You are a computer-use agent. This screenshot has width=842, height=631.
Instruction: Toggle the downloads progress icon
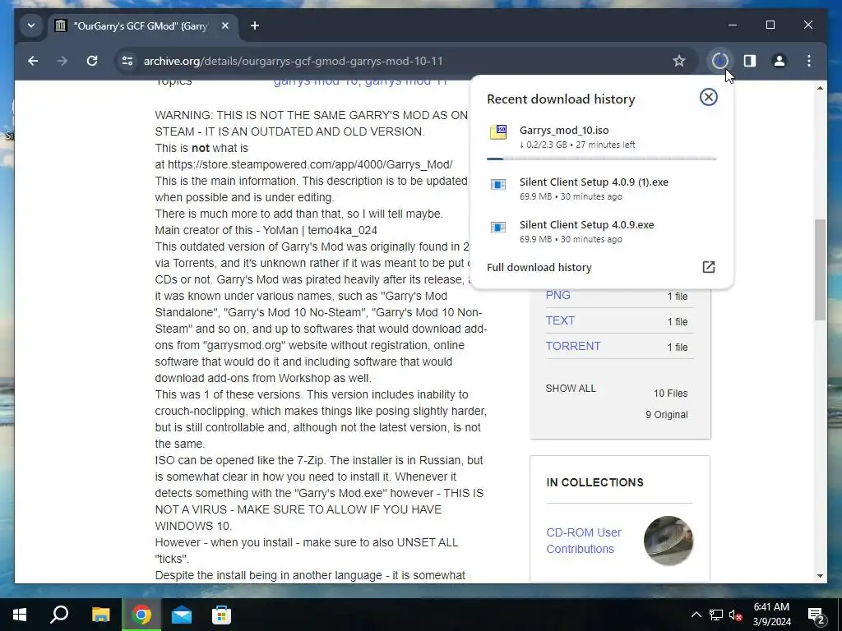(720, 61)
